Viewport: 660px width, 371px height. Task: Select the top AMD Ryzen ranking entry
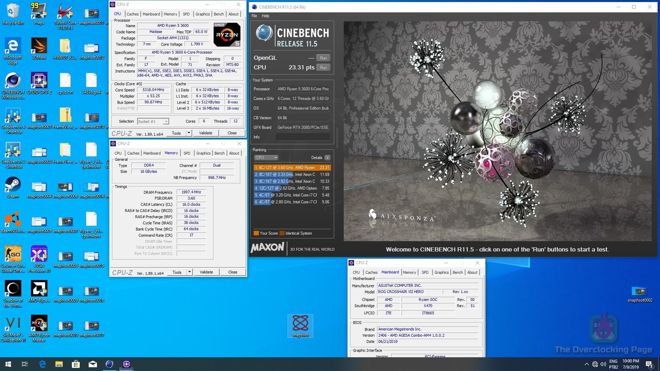coord(291,168)
